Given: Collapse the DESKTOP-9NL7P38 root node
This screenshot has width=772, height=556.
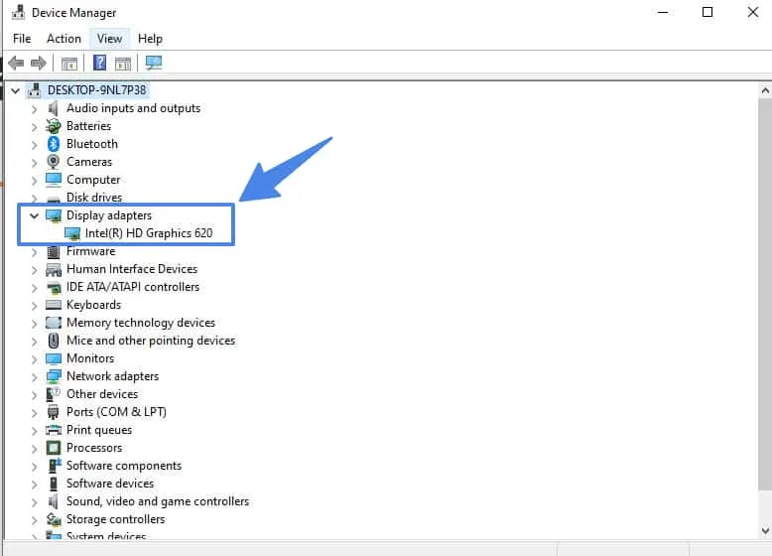Looking at the screenshot, I should pos(15,90).
